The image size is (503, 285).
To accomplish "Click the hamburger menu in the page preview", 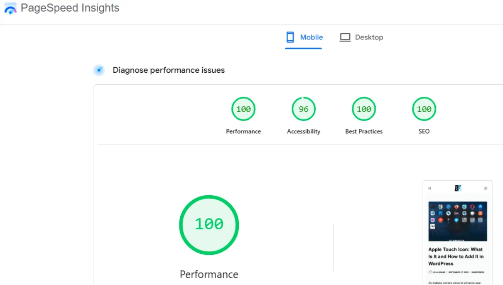I will pyautogui.click(x=486, y=188).
